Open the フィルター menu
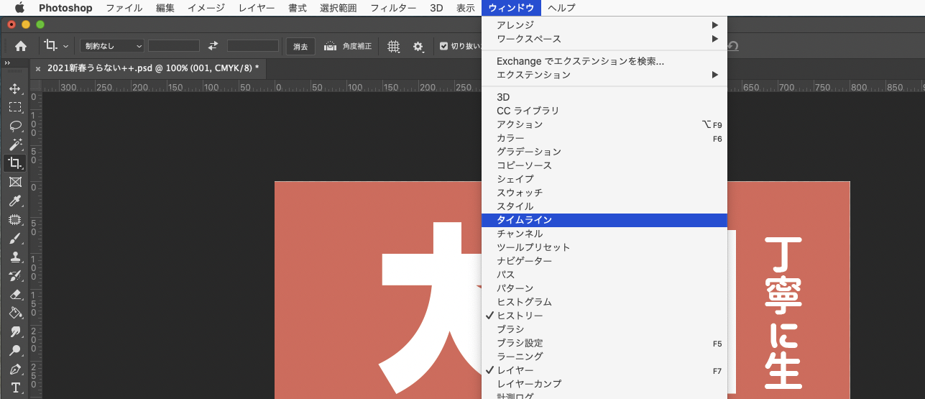The image size is (925, 399). pos(393,8)
